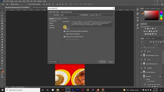Image resolution: width=164 pixels, height=92 pixels.
Task: Click the red color picker field
Action: (151, 15)
